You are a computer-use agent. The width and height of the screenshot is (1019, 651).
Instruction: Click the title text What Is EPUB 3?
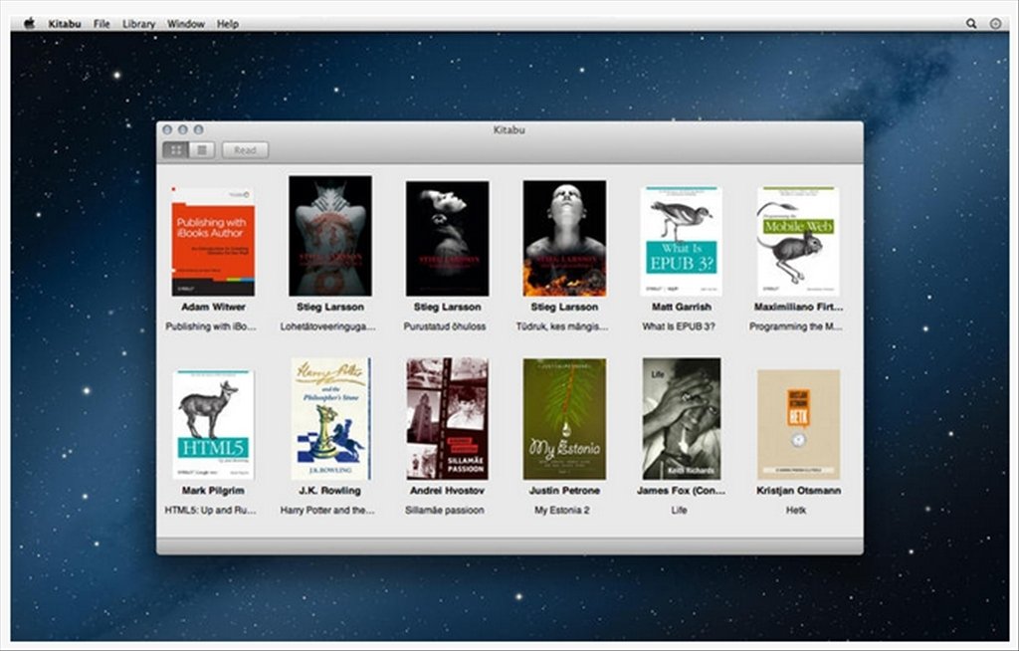coord(679,326)
